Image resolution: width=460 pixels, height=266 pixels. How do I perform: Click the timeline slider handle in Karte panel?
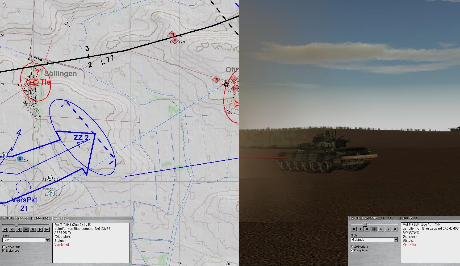coord(16,225)
